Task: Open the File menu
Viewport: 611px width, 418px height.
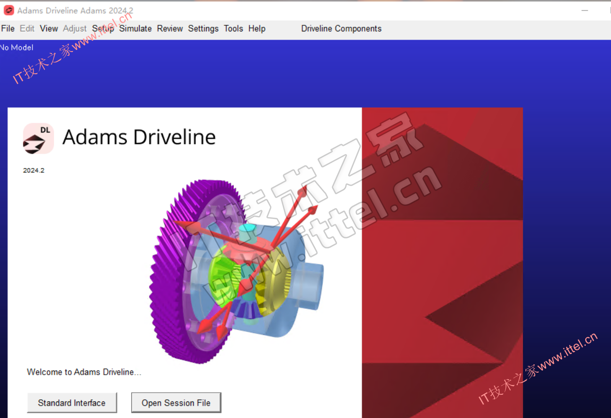Action: [8, 29]
